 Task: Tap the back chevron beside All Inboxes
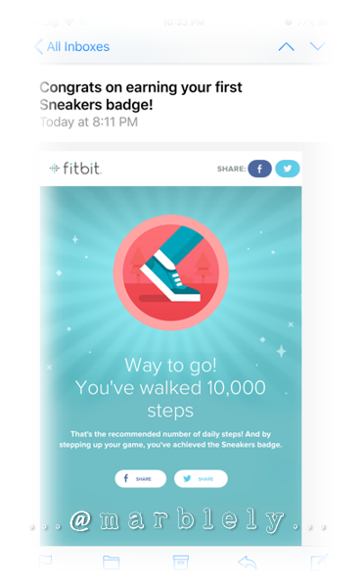[x=38, y=47]
